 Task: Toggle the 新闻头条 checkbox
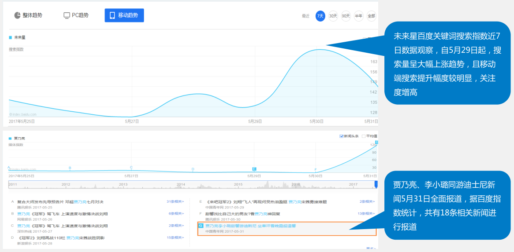[x=341, y=136]
